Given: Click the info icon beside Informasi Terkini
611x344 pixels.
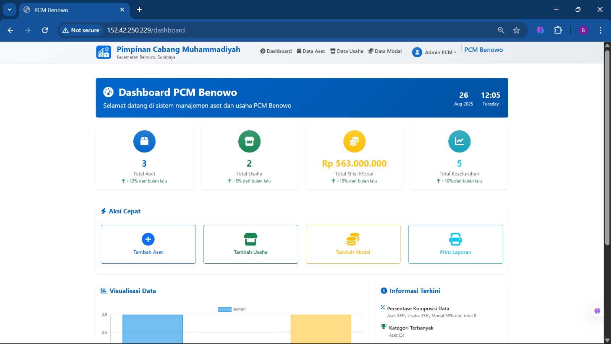Looking at the screenshot, I should click(384, 291).
